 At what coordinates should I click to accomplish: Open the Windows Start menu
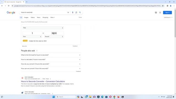54,97
